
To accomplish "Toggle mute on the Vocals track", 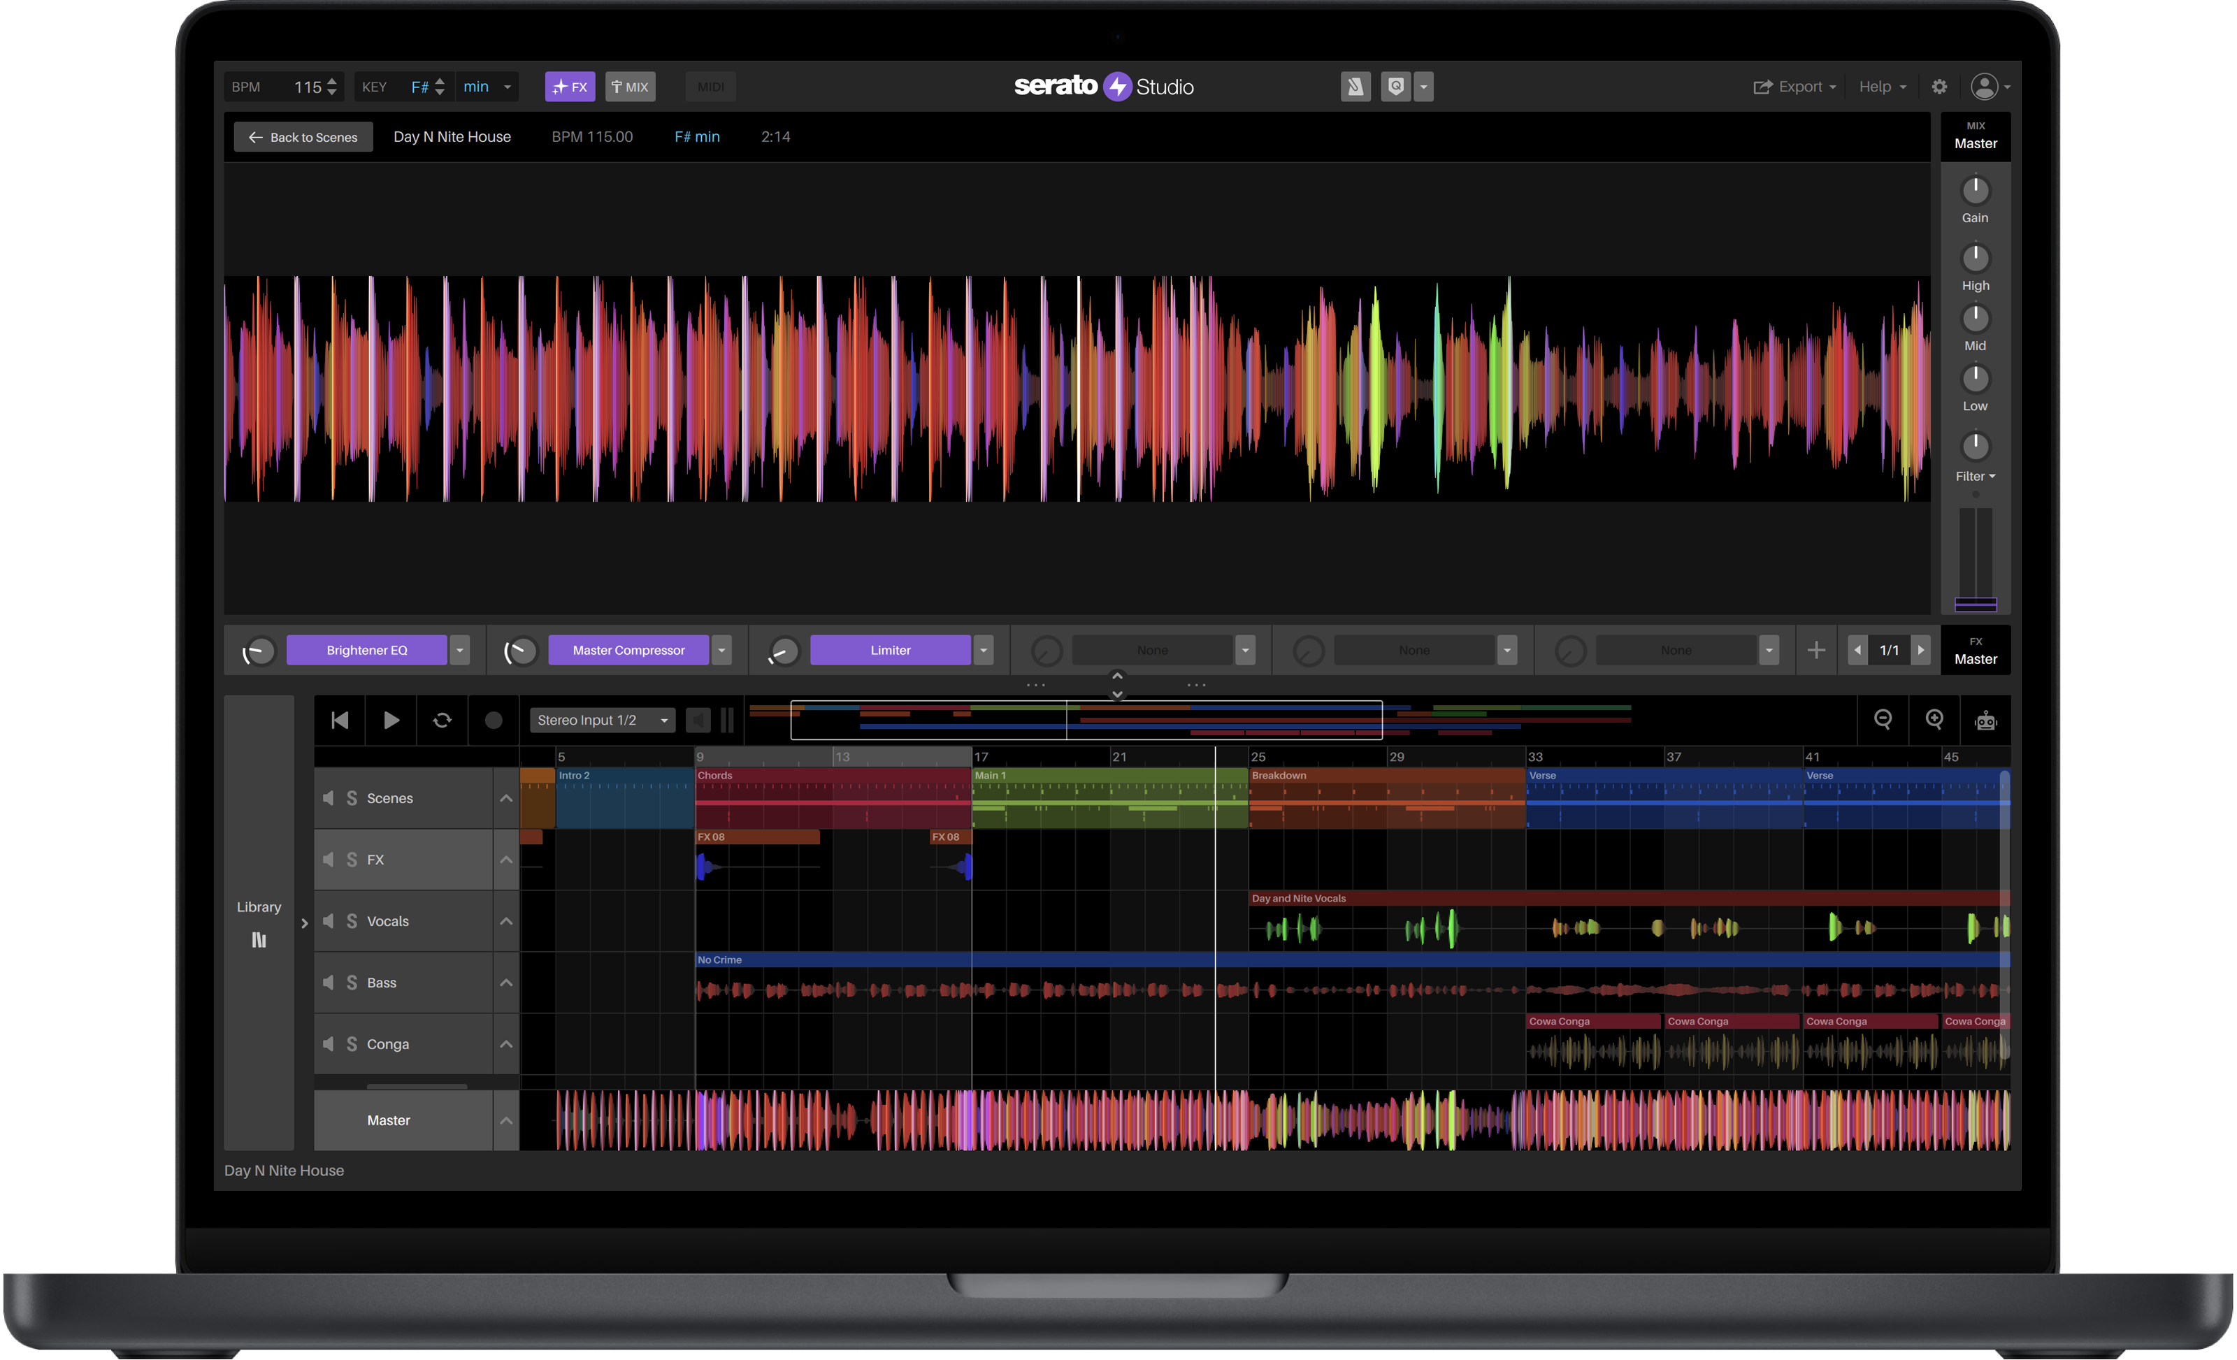I will (329, 920).
